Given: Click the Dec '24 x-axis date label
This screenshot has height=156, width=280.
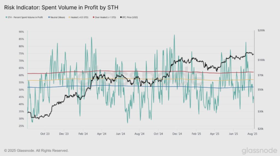Looking at the screenshot, I should [x=177, y=134].
